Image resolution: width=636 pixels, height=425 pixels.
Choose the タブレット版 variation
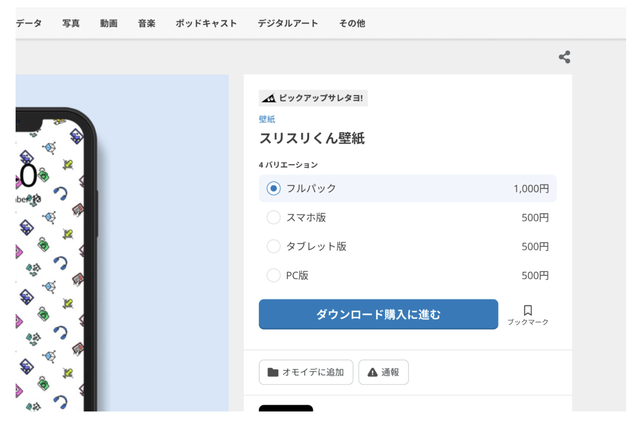tap(274, 247)
